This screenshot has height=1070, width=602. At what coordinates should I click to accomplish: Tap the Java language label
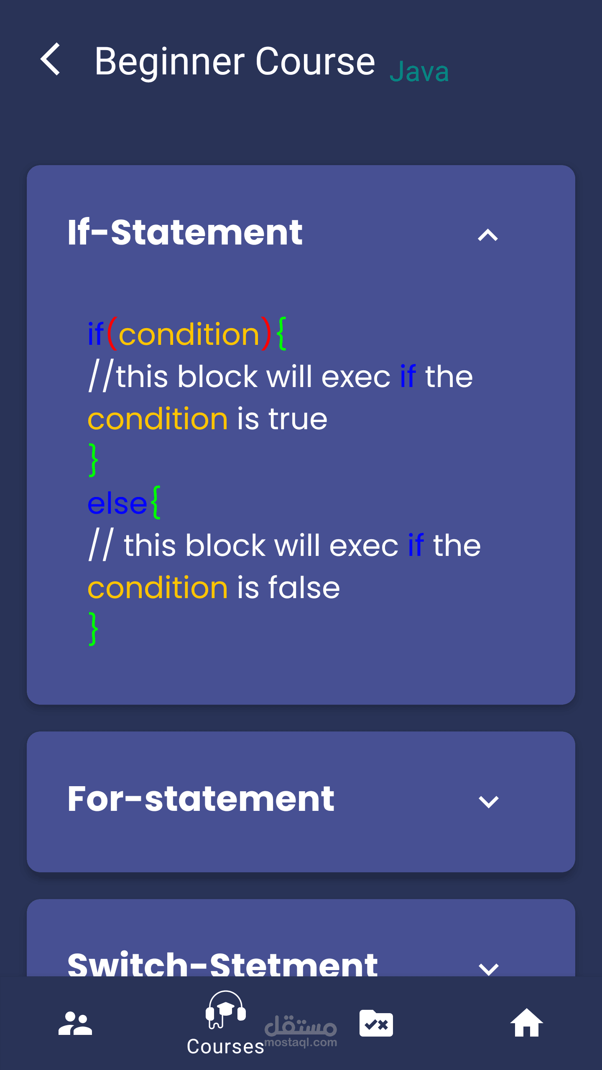pos(419,71)
